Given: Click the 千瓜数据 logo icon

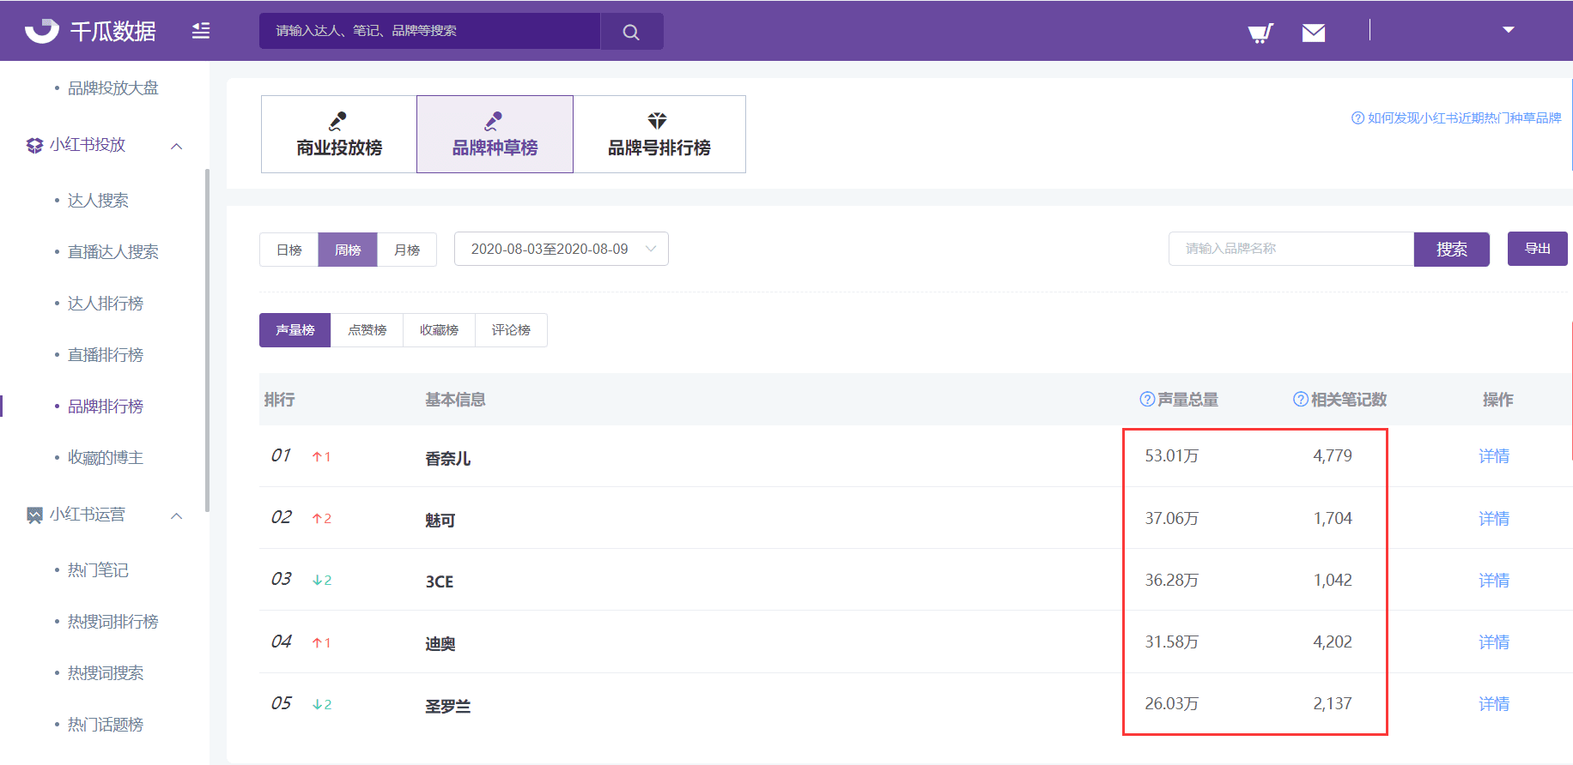Looking at the screenshot, I should 41,31.
